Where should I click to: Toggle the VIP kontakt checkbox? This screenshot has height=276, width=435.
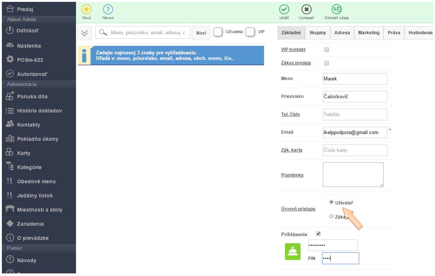pos(327,50)
